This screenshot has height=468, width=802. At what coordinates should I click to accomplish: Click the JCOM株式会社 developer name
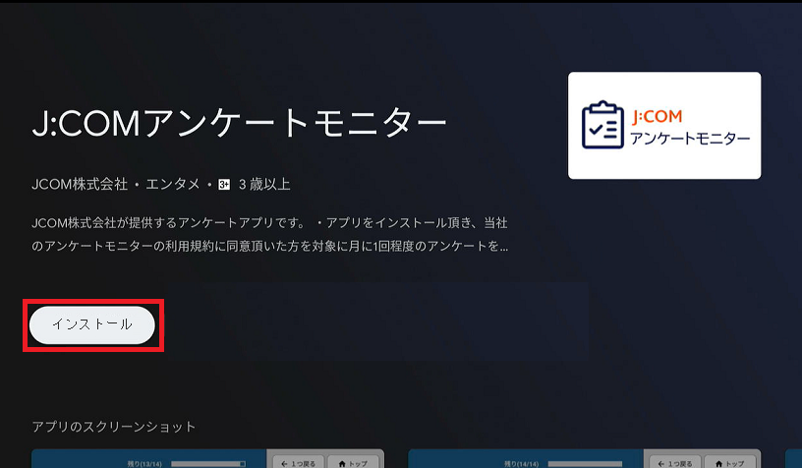point(80,184)
